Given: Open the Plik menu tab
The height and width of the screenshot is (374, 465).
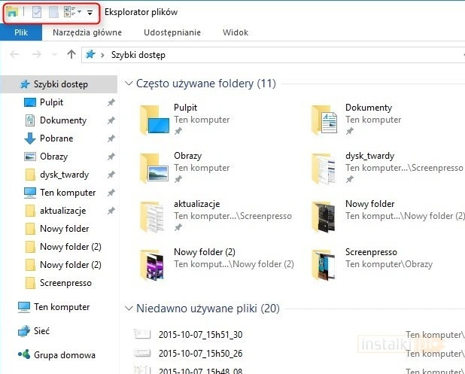Looking at the screenshot, I should click(x=21, y=32).
